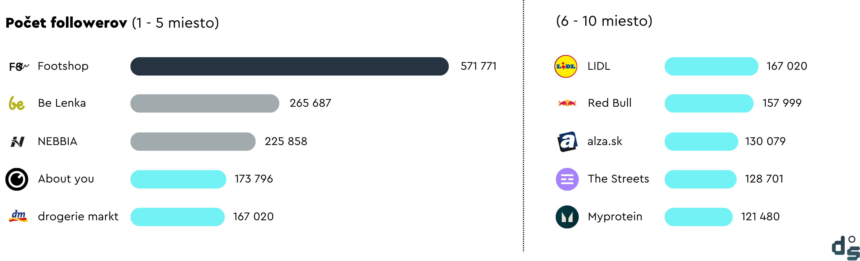This screenshot has width=860, height=261.
Task: Click the Be Lenka logo
Action: (x=17, y=103)
